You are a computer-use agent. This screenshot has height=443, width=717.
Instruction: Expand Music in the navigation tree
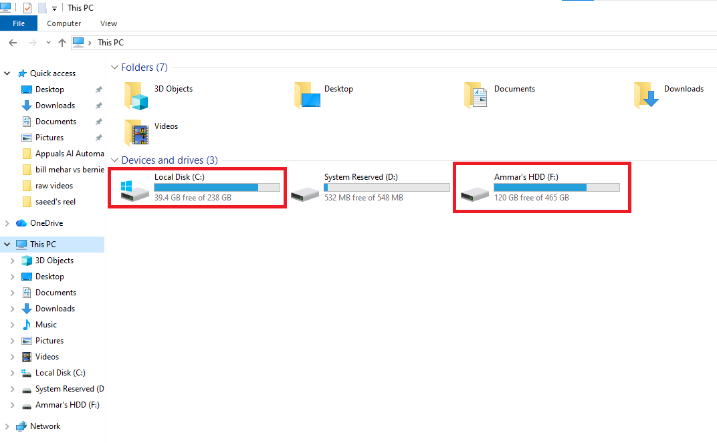(x=12, y=325)
